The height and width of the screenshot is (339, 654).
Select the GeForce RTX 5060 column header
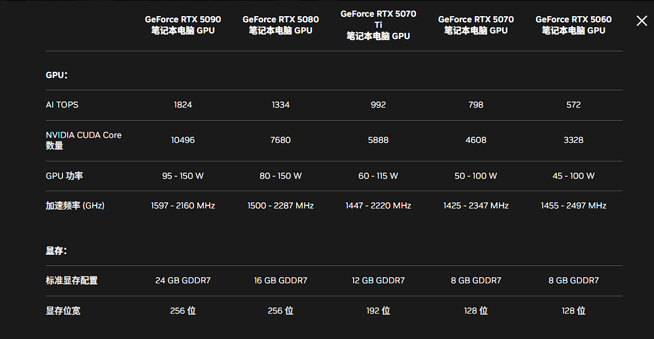574,25
